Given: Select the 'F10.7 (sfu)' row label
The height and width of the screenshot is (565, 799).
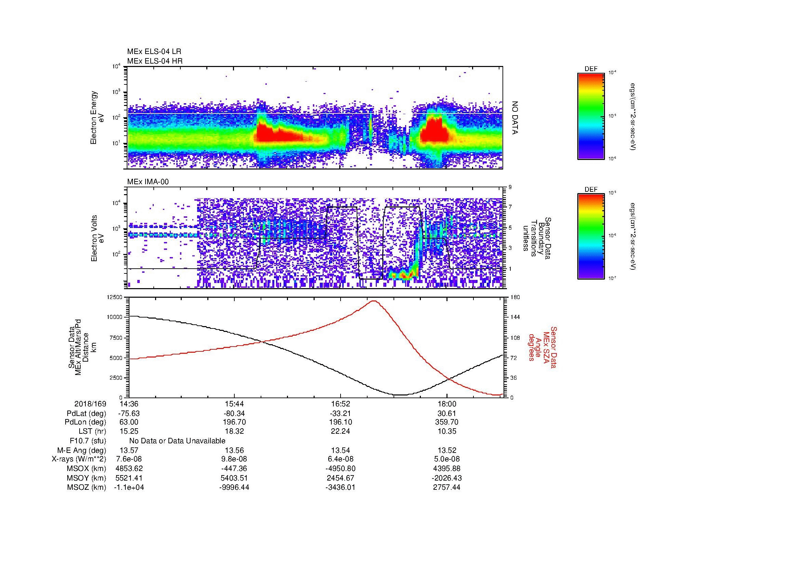Looking at the screenshot, I should [88, 441].
